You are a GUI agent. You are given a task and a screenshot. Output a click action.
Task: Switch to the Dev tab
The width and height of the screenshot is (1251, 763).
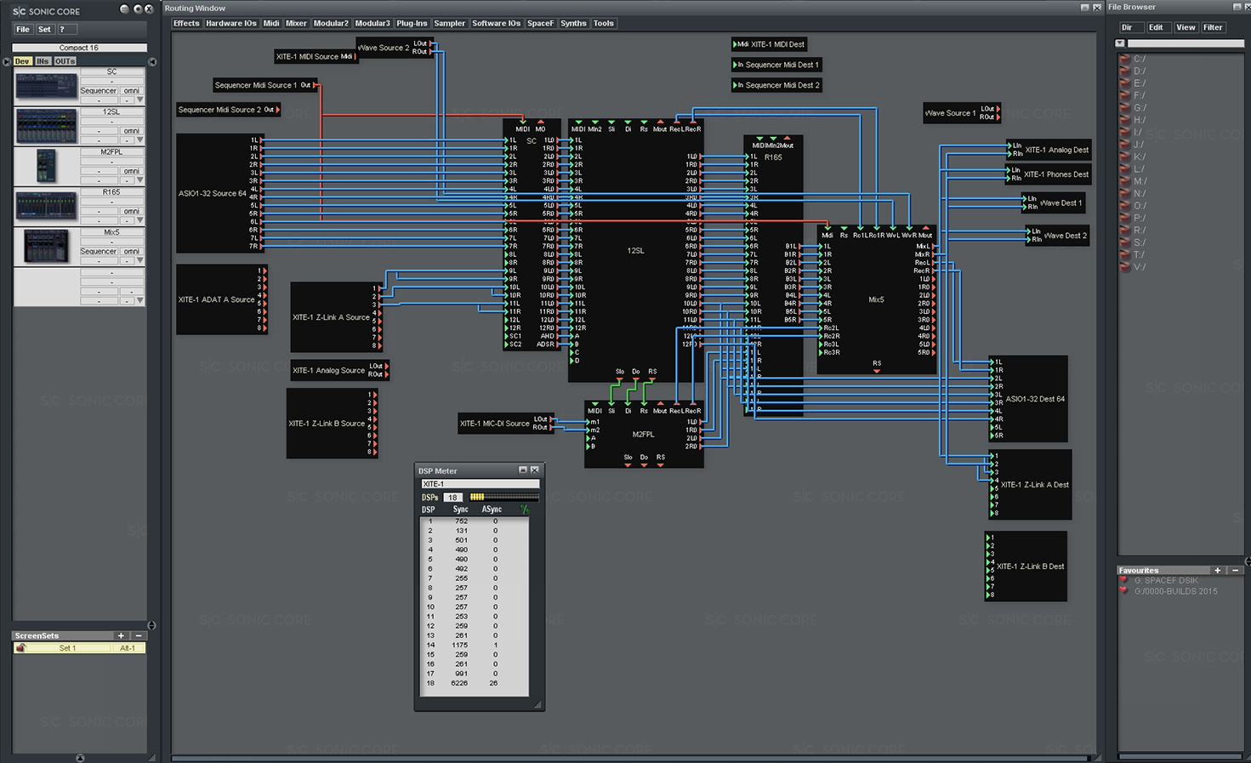(22, 61)
